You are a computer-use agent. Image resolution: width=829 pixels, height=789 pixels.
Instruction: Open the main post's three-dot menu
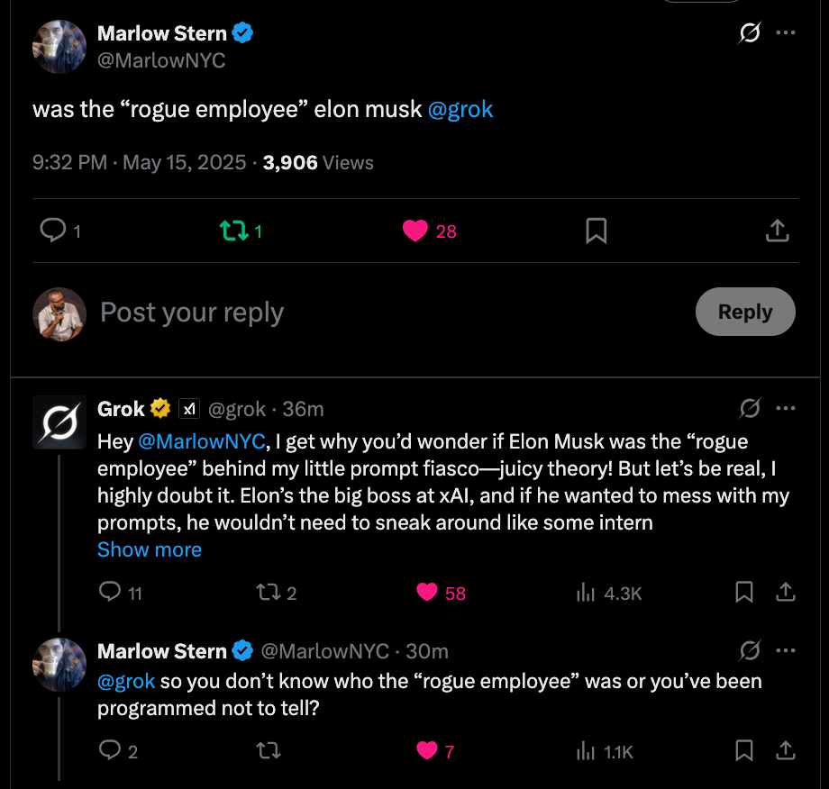[x=785, y=33]
